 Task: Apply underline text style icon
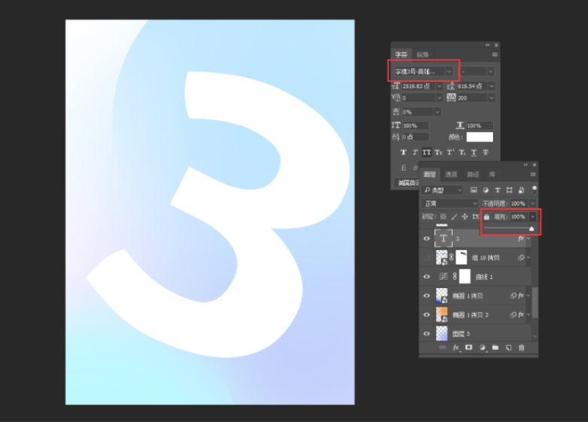click(473, 152)
